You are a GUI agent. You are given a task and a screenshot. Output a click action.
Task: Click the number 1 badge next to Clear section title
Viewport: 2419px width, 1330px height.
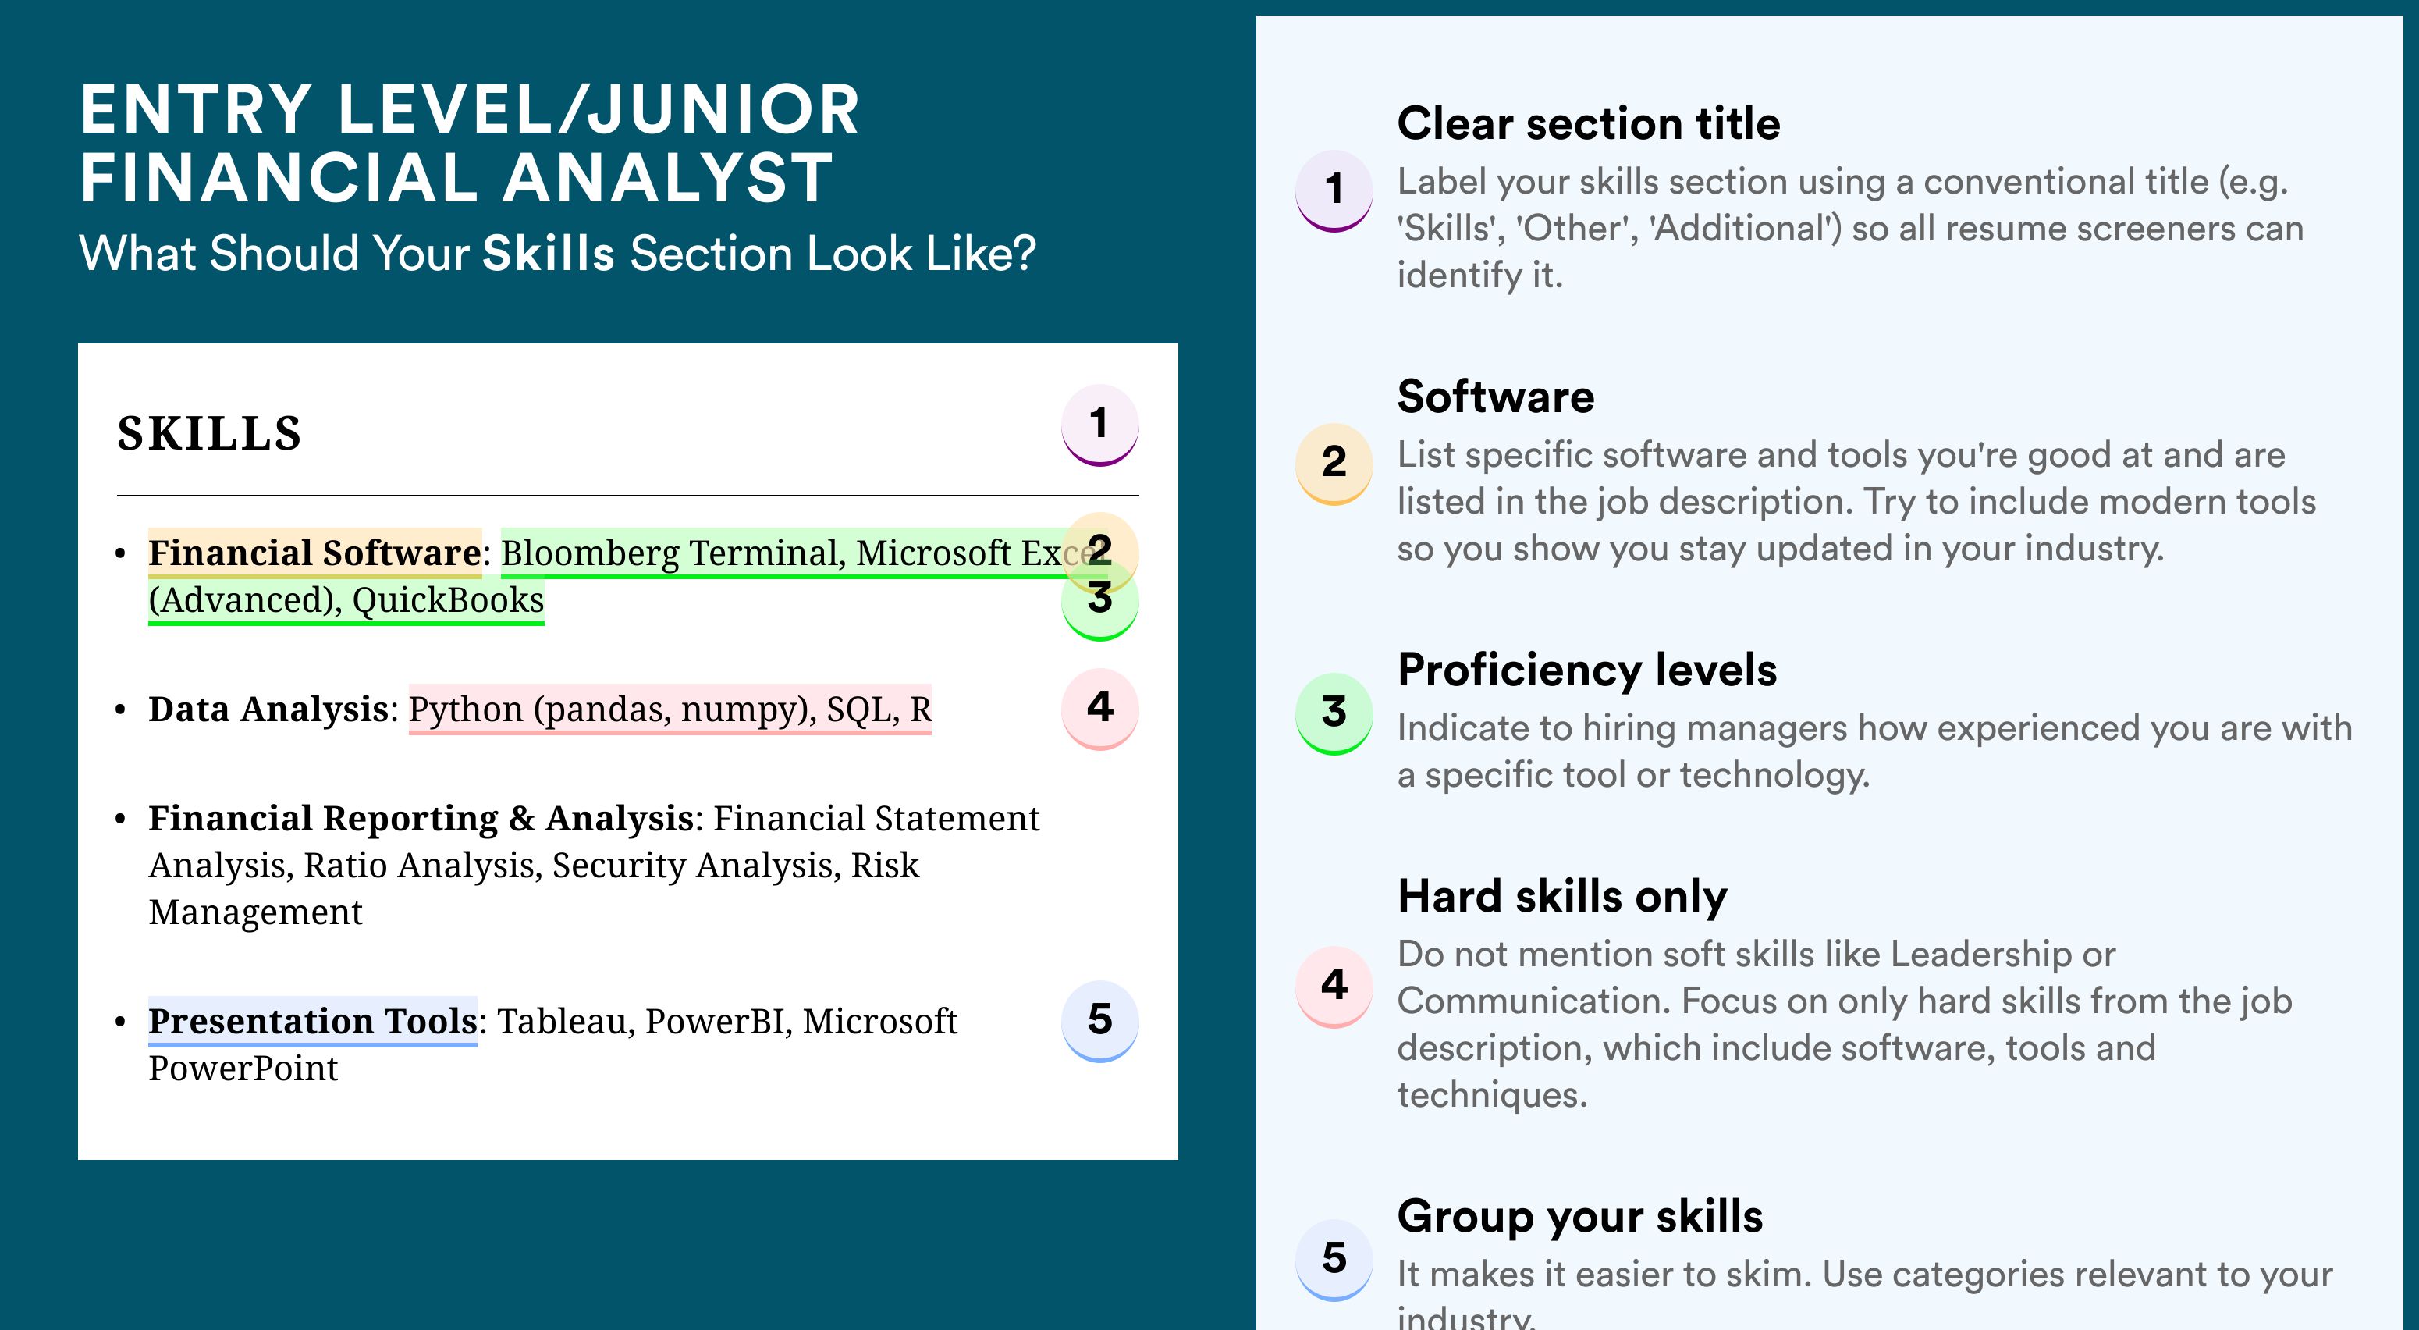click(1334, 190)
